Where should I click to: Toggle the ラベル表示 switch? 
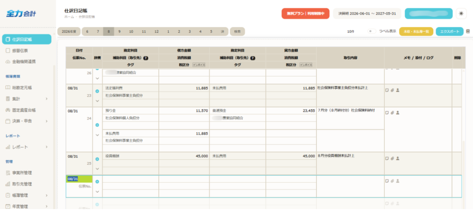pos(372,31)
